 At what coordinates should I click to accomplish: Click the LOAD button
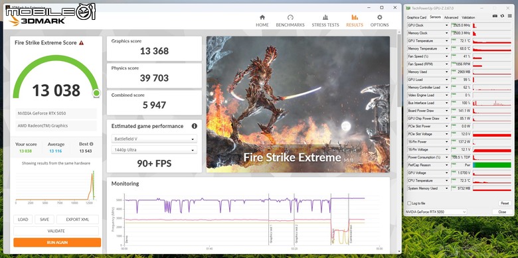[x=23, y=220]
